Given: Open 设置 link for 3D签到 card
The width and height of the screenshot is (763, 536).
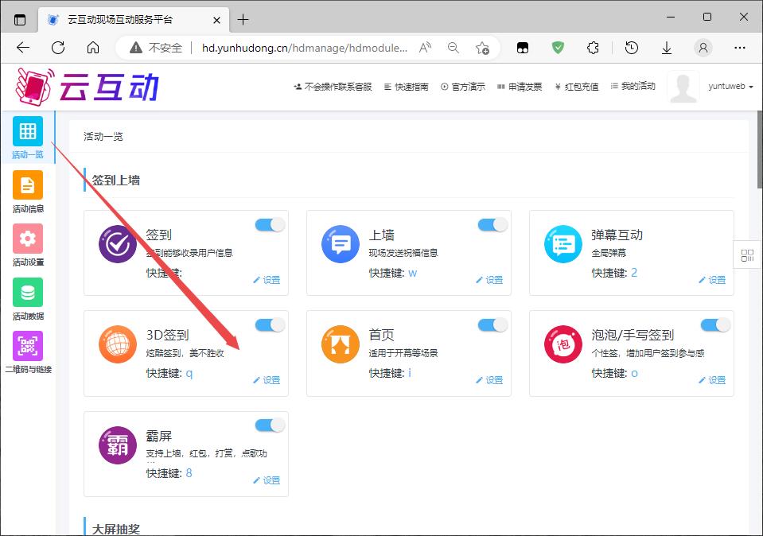Looking at the screenshot, I should tap(267, 380).
